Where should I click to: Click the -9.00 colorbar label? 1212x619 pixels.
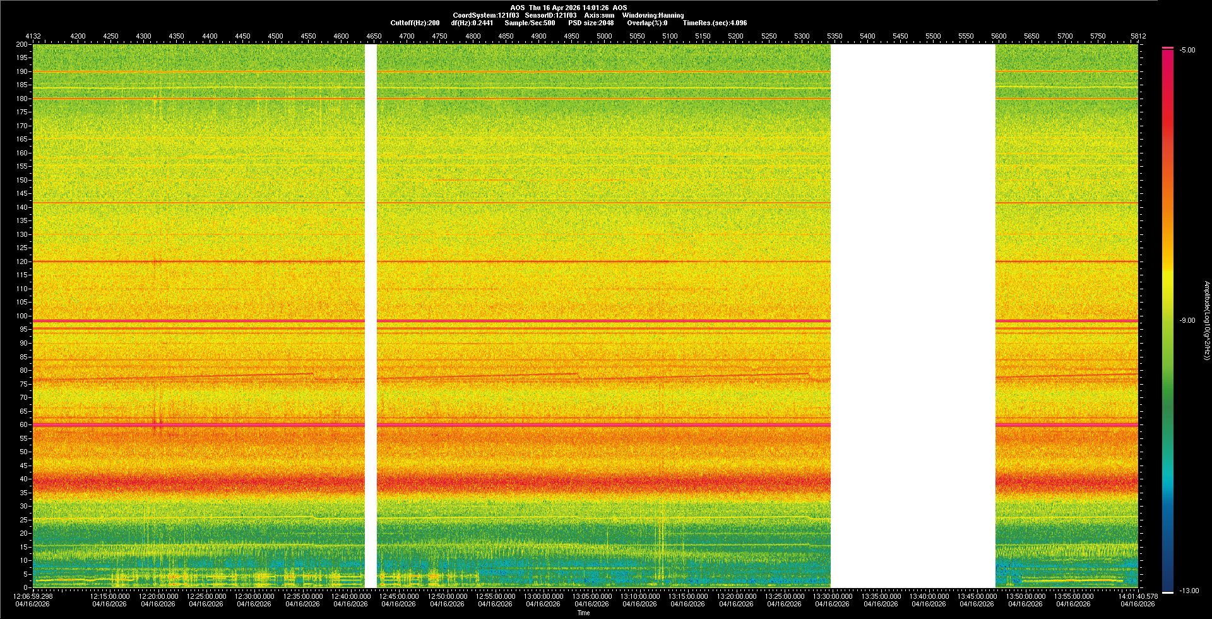(x=1187, y=320)
